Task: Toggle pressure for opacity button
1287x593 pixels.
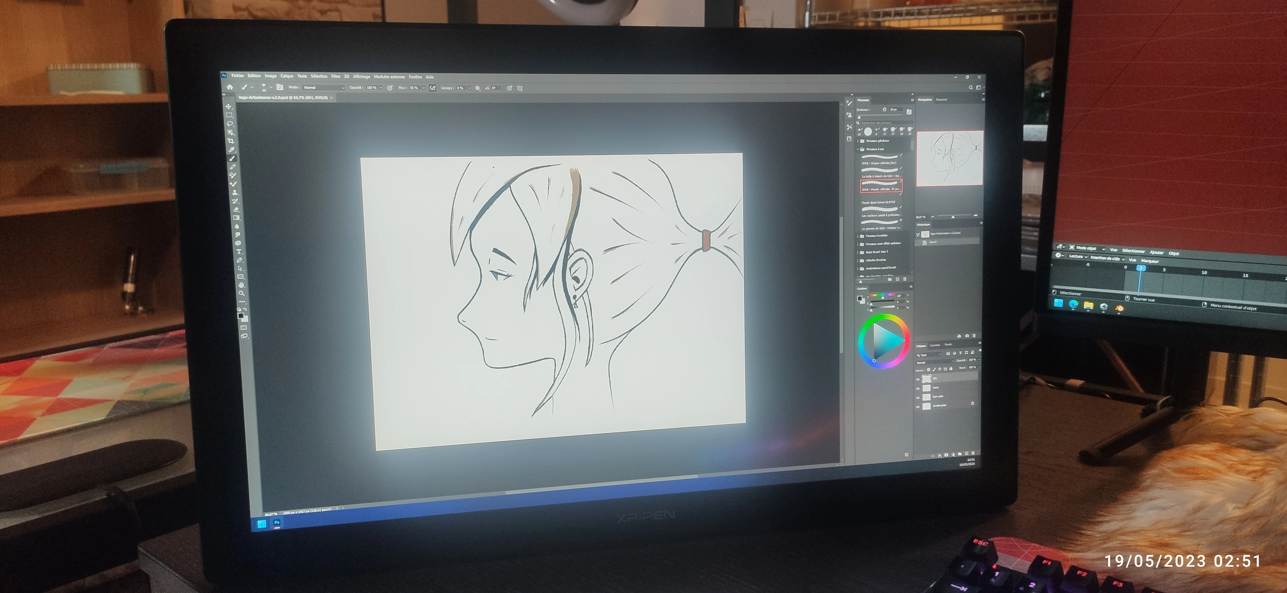Action: point(390,88)
